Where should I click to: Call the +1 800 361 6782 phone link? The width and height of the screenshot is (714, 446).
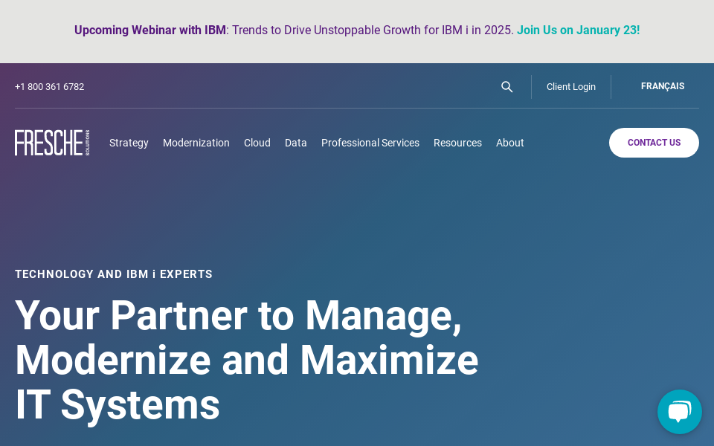point(50,87)
